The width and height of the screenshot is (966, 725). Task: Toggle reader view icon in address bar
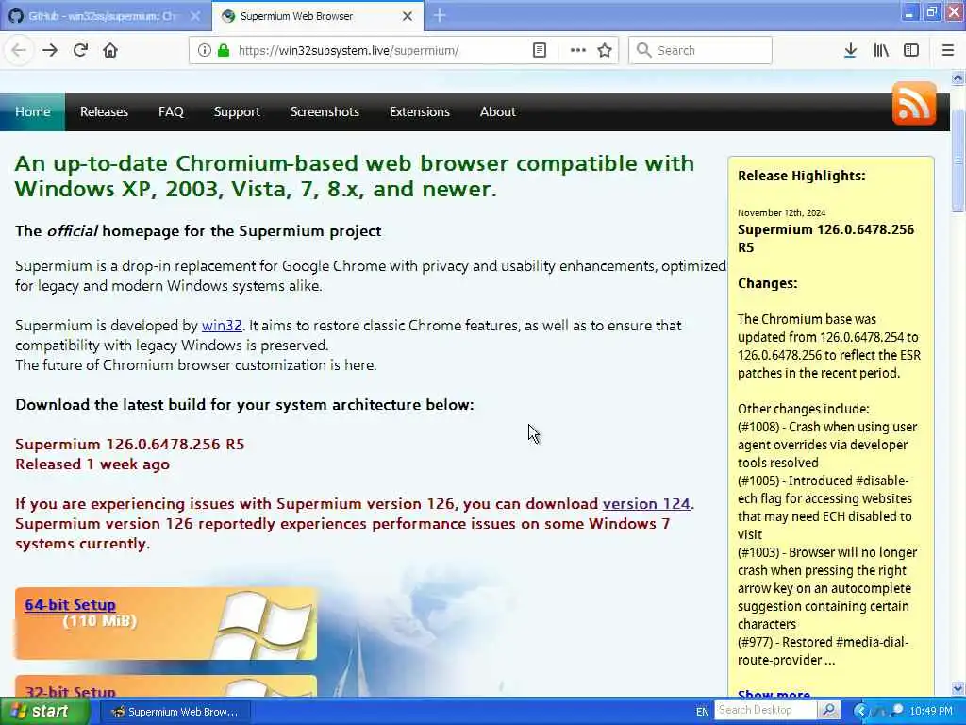(539, 51)
